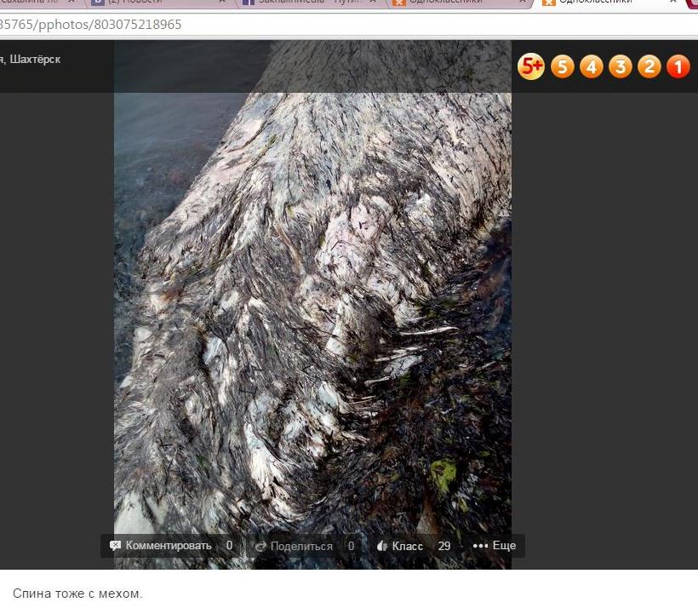Viewport: 698px width, 608px height.
Task: Like the photo with Класс
Action: click(x=407, y=546)
